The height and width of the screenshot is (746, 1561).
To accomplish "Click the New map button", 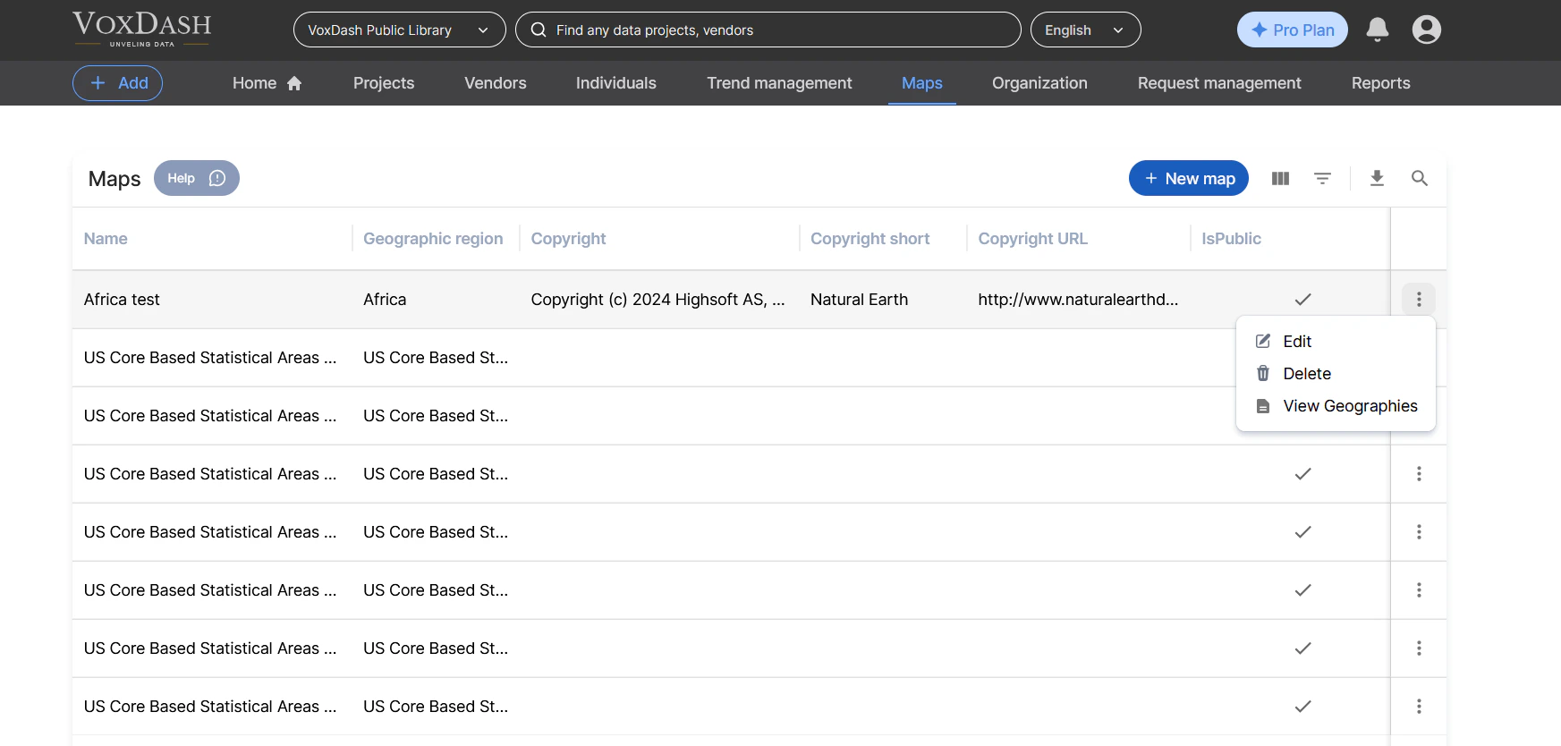I will (x=1189, y=178).
